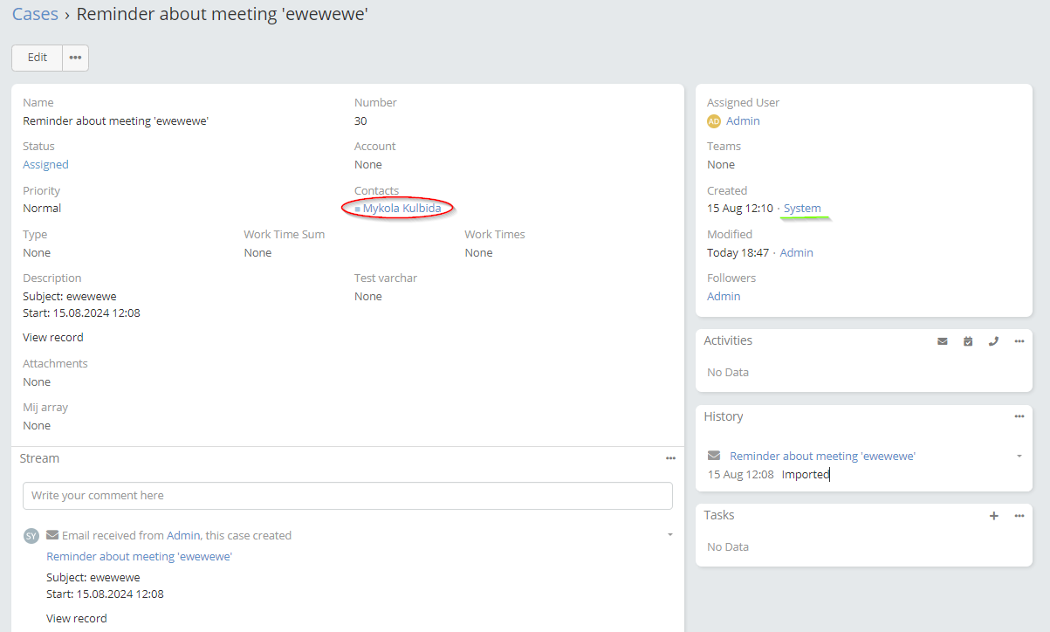
Task: Click the SY system avatar in the stream
Action: [x=31, y=536]
